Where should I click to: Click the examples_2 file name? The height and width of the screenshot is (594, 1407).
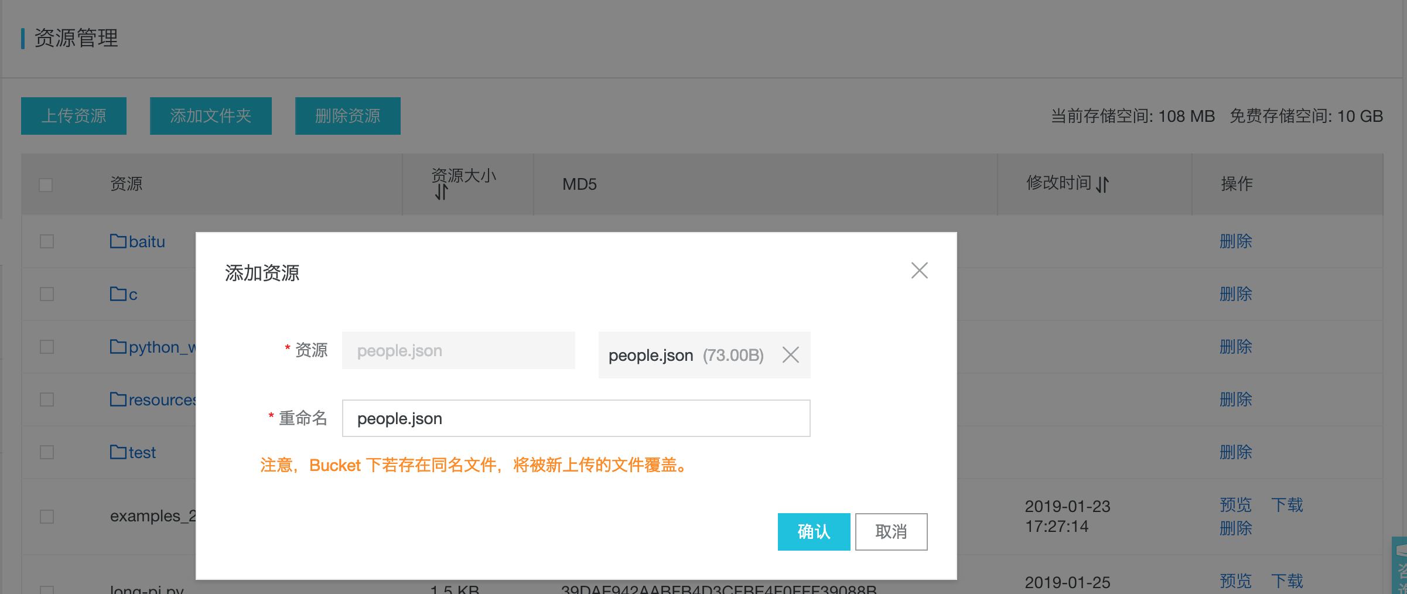tap(153, 516)
